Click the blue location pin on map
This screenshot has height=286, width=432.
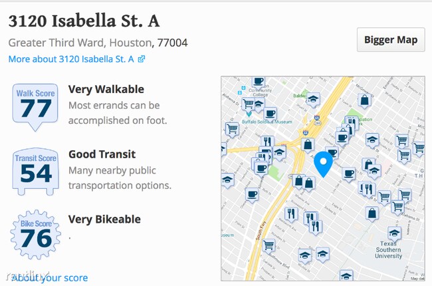323,164
